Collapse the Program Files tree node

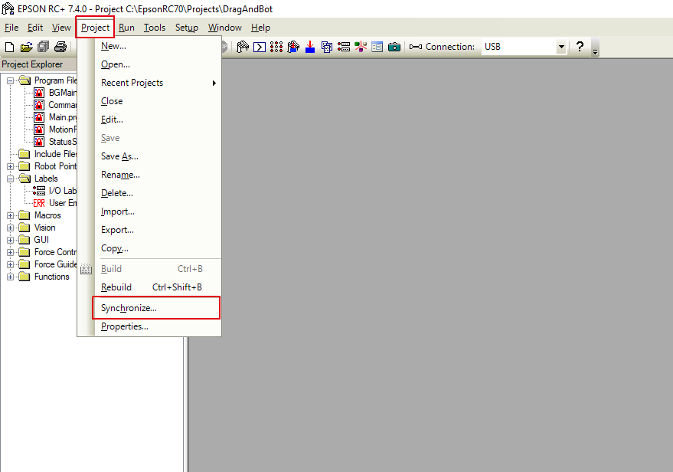pos(10,80)
